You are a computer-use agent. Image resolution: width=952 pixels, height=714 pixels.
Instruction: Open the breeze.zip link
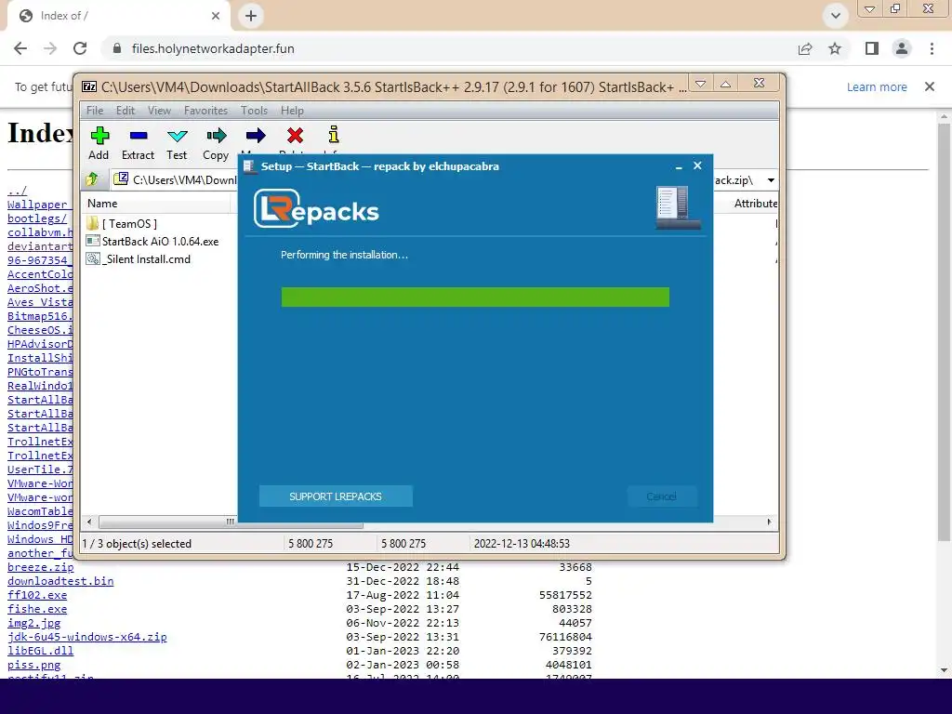[41, 567]
